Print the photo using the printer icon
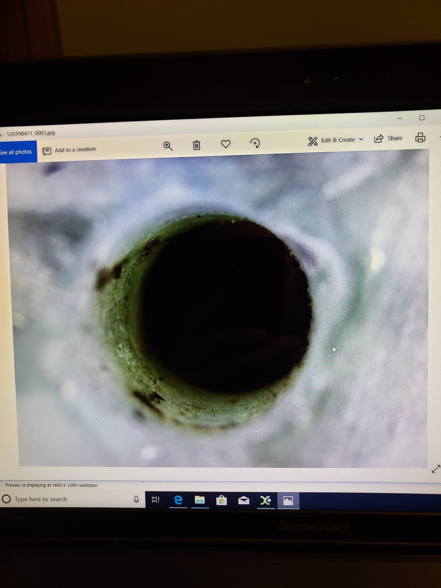This screenshot has width=441, height=588. click(x=420, y=137)
